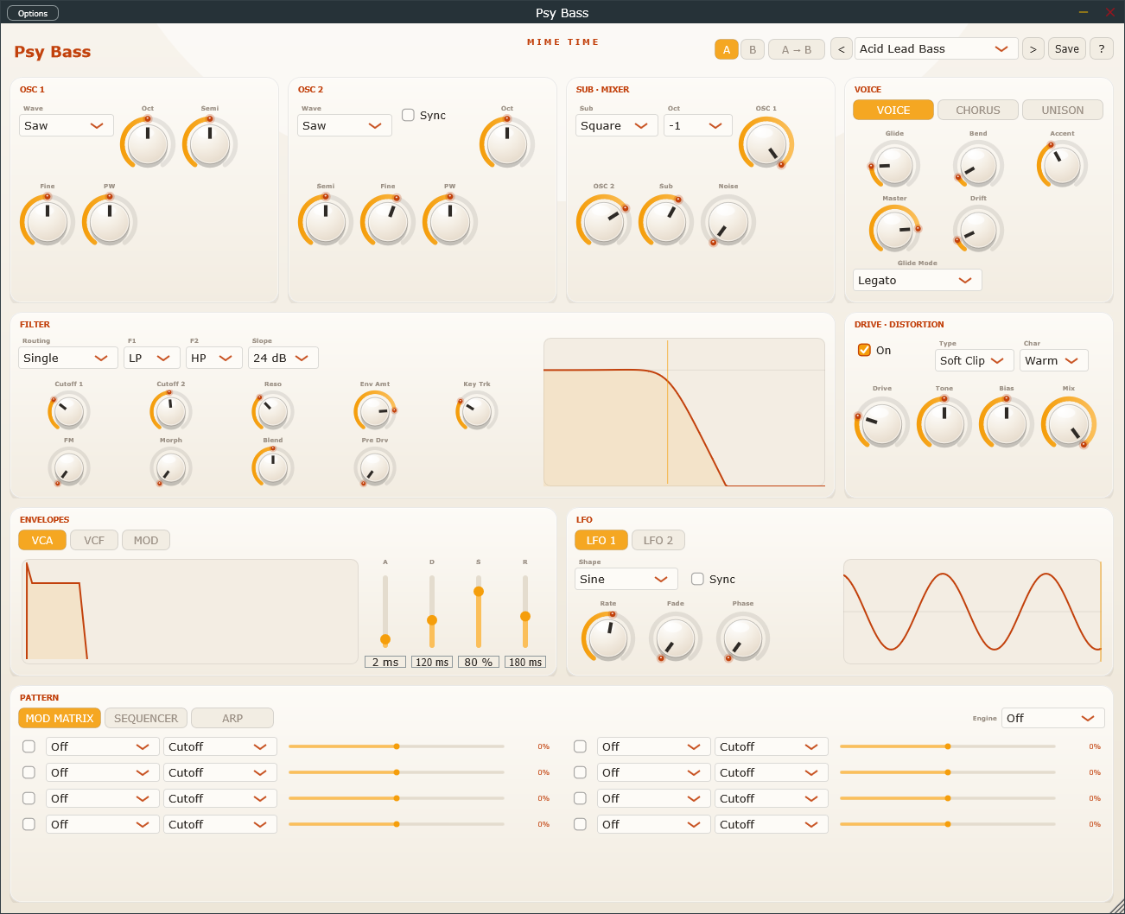Open the Options menu button
Viewport: 1125px width, 914px height.
pyautogui.click(x=33, y=13)
